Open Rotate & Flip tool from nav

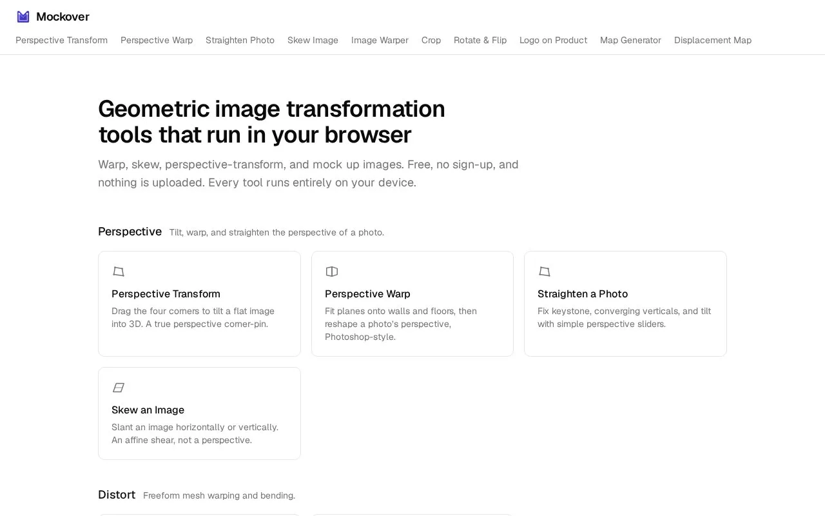click(x=480, y=40)
